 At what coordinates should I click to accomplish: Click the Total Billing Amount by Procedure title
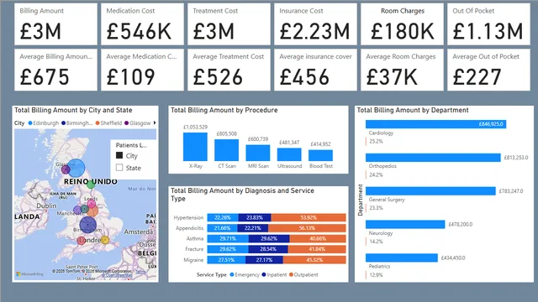click(224, 110)
